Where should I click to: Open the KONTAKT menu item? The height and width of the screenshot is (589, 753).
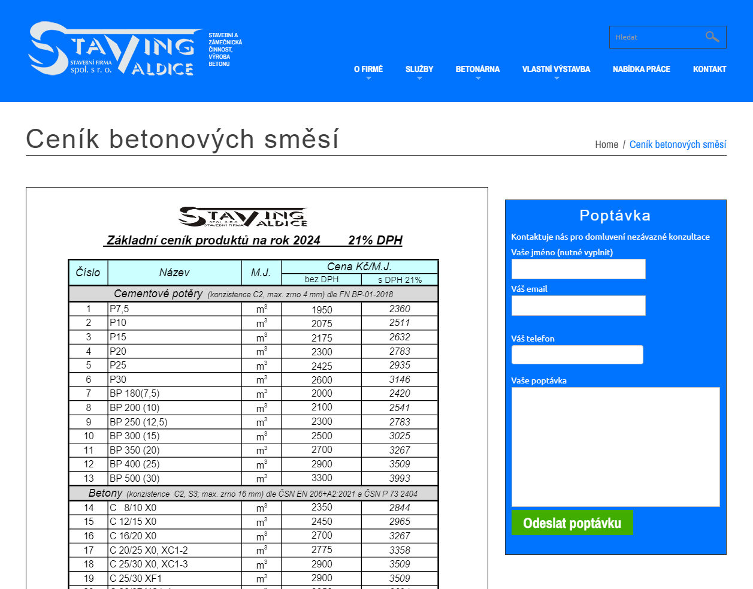(x=709, y=69)
